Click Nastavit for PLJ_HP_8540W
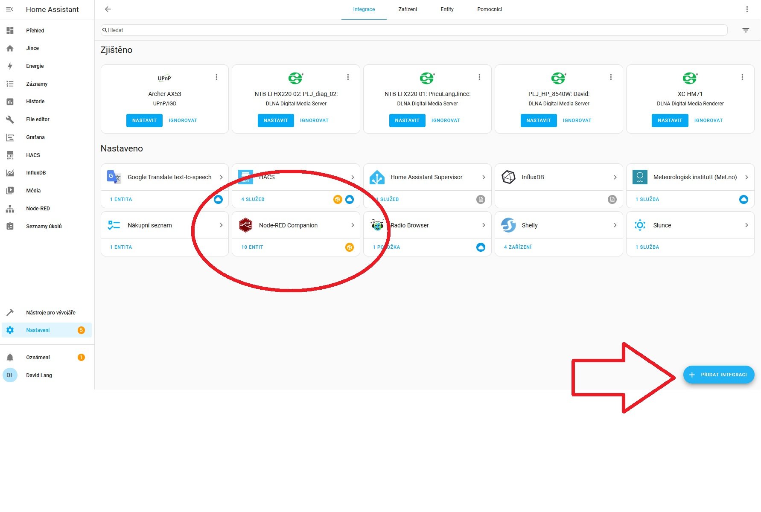 tap(539, 121)
